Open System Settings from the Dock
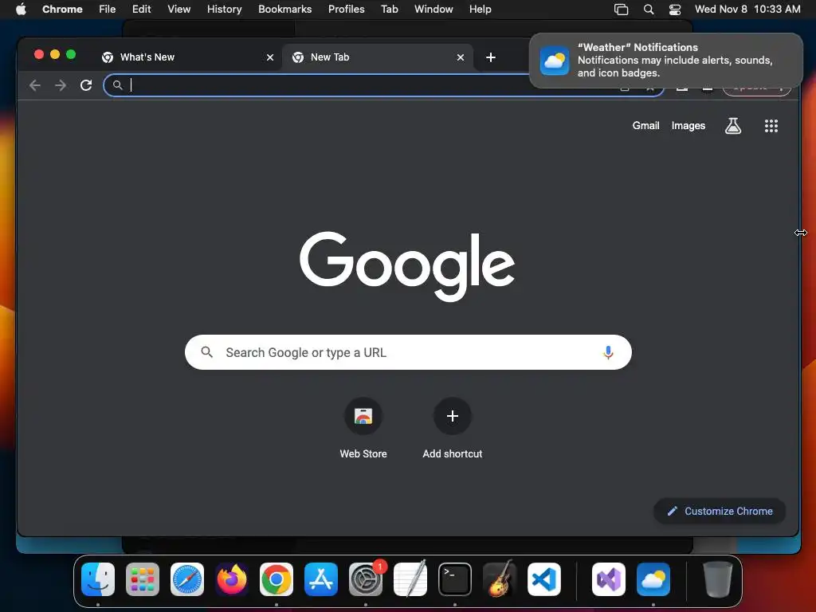The height and width of the screenshot is (612, 816). 366,579
